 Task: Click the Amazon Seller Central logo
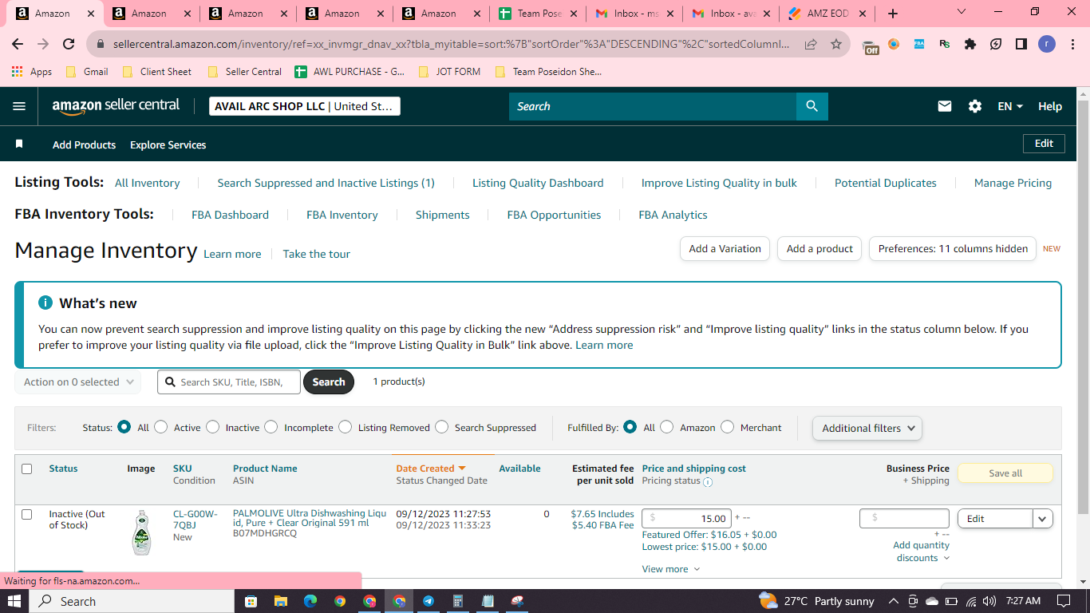pyautogui.click(x=116, y=106)
